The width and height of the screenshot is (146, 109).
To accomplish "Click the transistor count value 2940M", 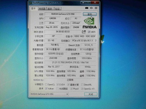I will point(76,27).
